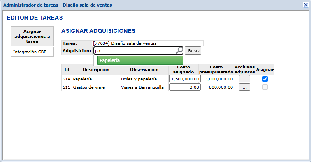Click the Papelería description cell in the table

(96, 79)
